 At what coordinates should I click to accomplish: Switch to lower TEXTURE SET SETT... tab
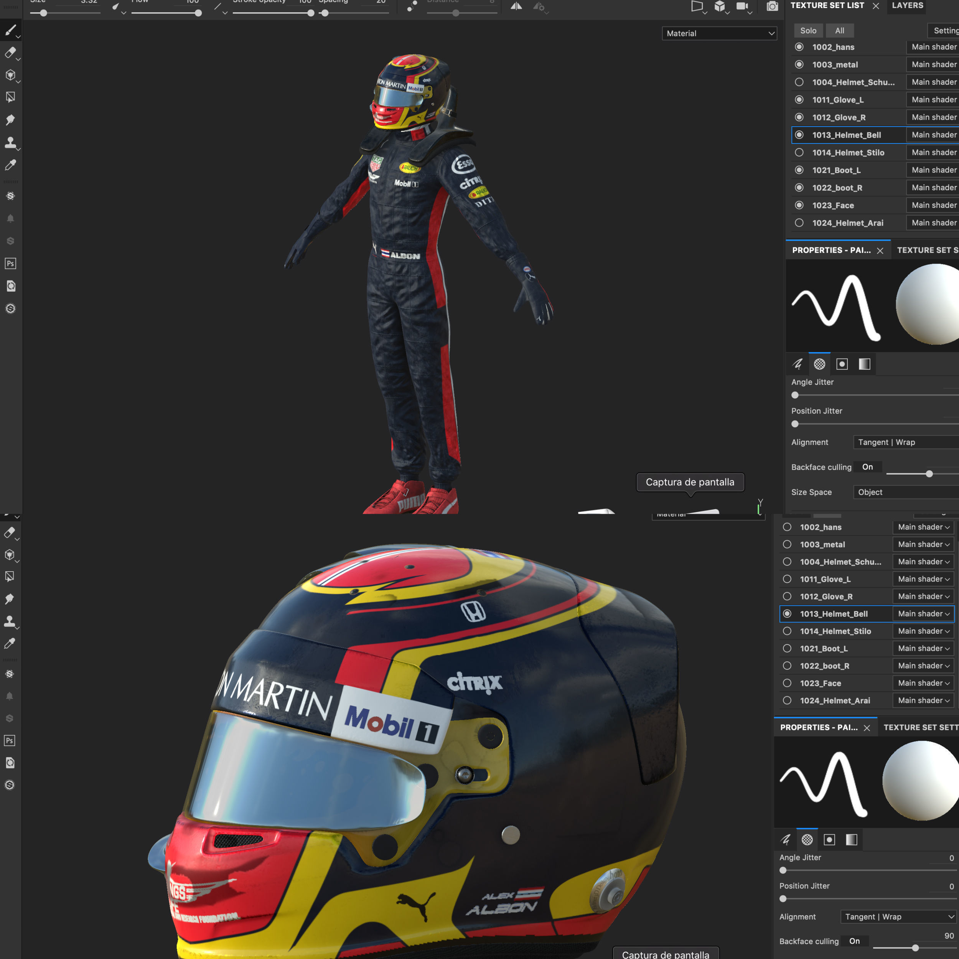[921, 727]
